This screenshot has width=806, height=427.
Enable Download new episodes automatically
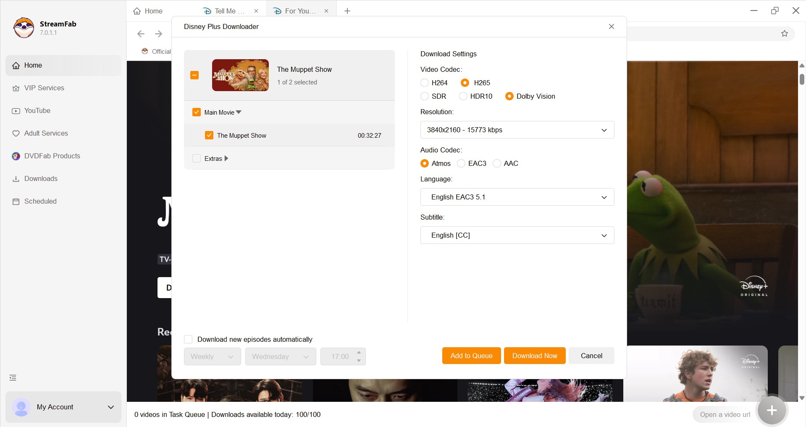click(188, 339)
